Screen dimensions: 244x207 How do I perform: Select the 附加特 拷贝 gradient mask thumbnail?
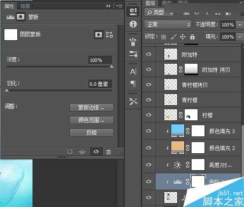coord(191,69)
